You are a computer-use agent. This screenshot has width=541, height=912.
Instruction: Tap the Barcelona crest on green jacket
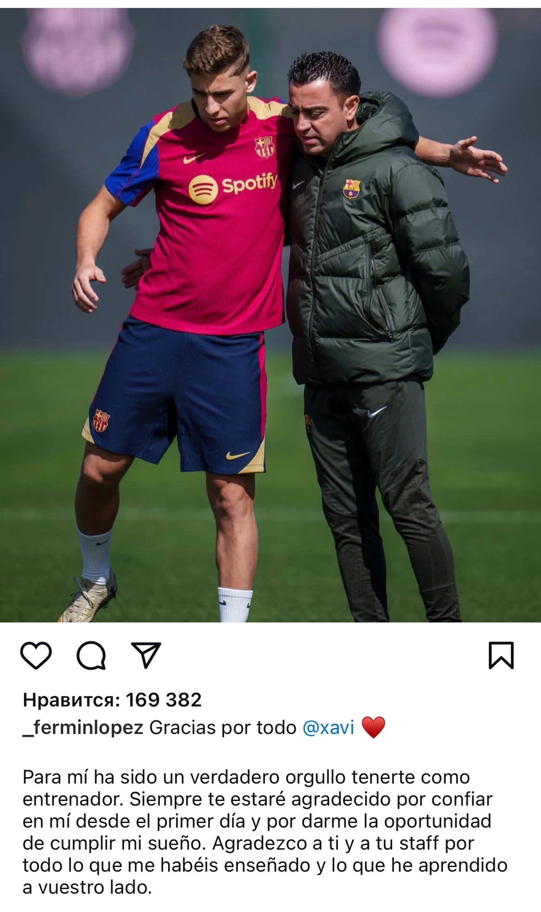click(351, 189)
